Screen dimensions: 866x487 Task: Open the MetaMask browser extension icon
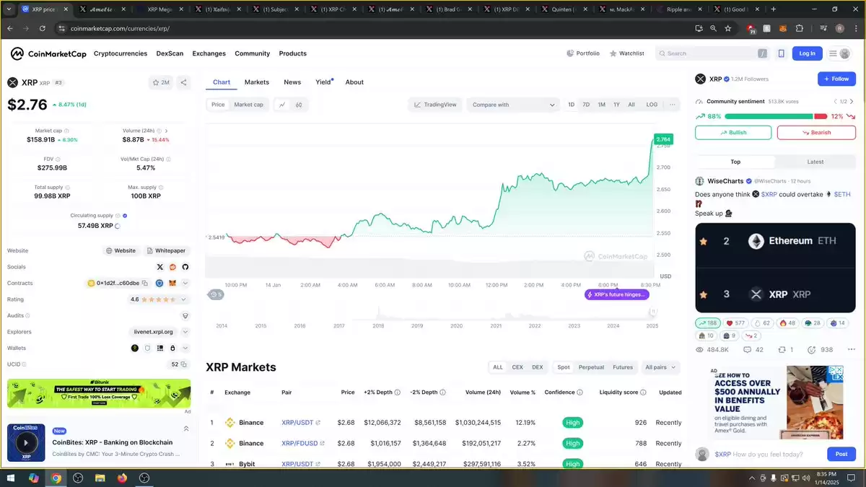[x=784, y=28]
